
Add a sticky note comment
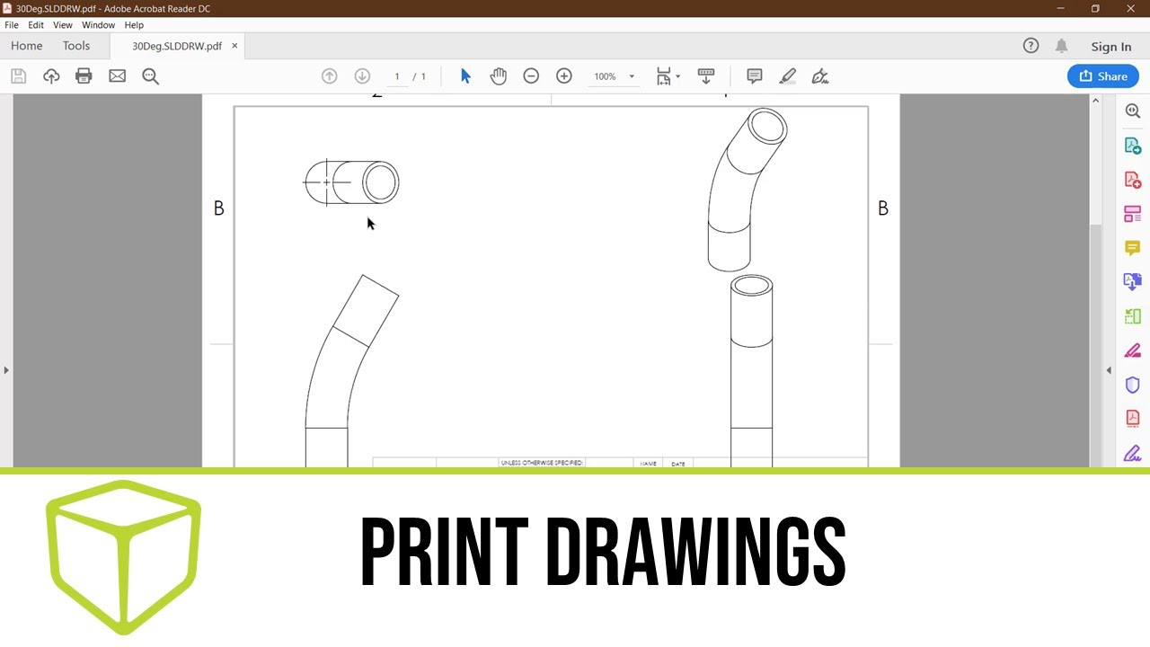pos(755,76)
